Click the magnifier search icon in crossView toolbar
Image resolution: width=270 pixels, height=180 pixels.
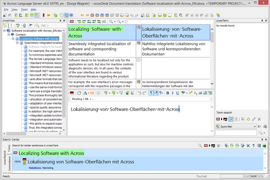pyautogui.click(x=37, y=26)
